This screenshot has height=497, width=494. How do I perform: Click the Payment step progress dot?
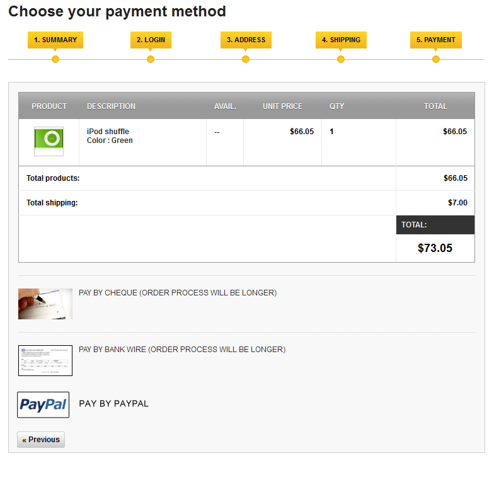[x=436, y=59]
